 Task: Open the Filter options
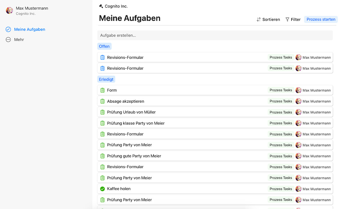coord(293,20)
